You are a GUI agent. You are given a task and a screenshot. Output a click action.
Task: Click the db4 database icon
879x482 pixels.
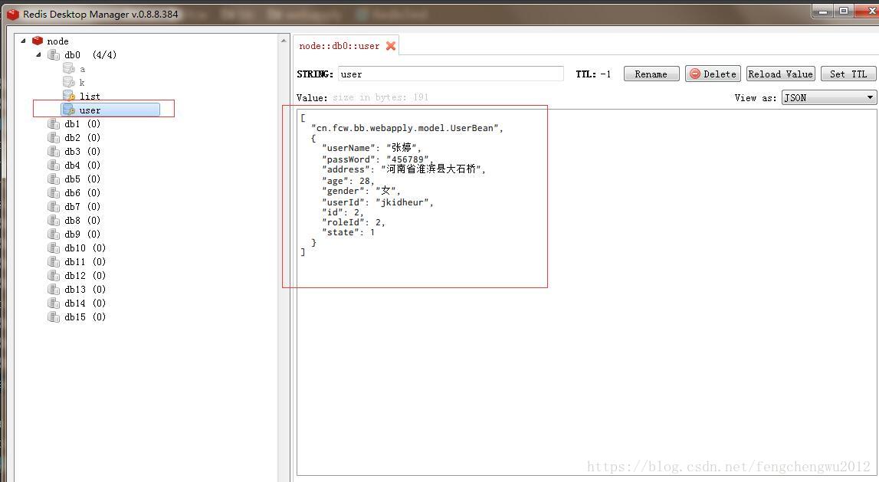(54, 166)
